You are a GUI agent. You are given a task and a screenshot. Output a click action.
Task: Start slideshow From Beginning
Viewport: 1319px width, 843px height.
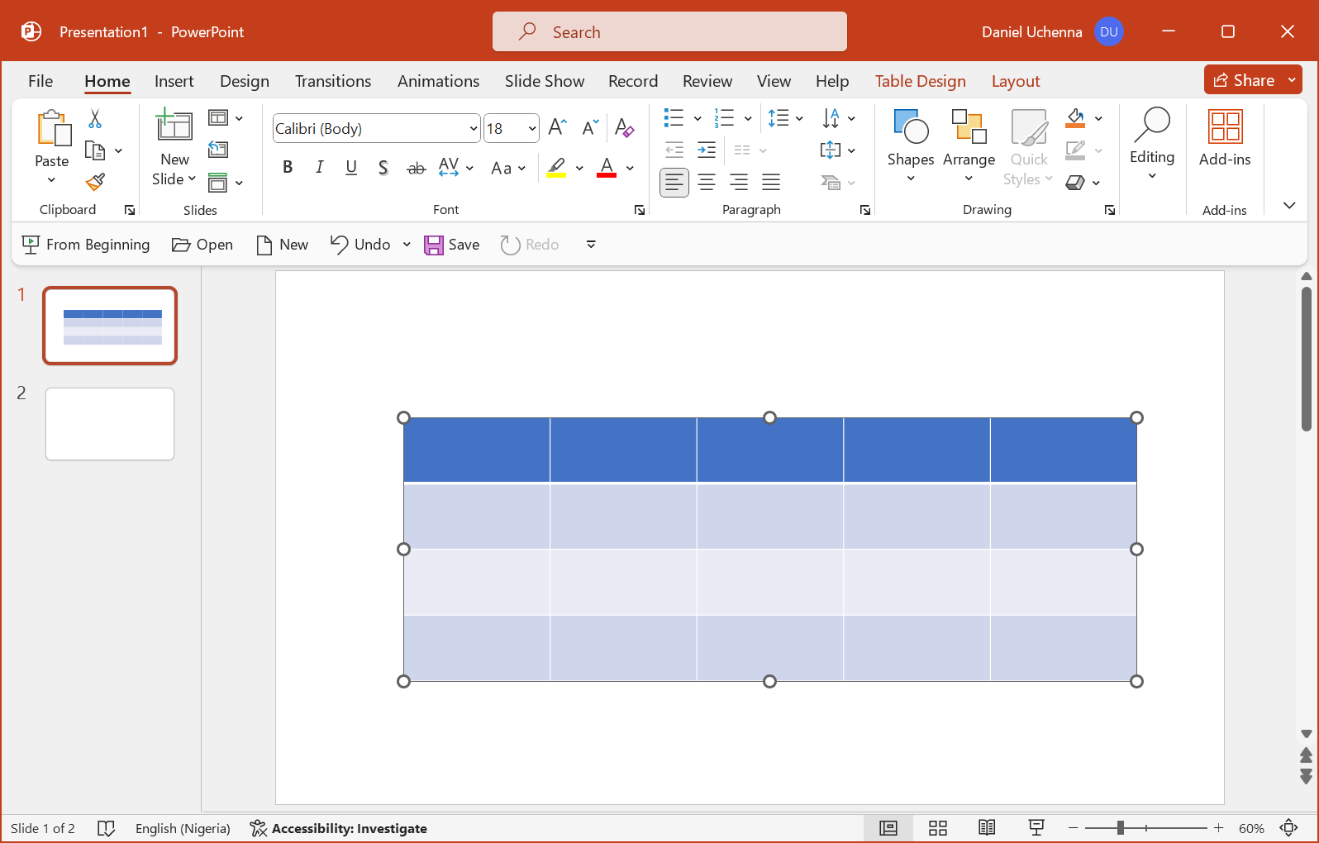coord(86,245)
